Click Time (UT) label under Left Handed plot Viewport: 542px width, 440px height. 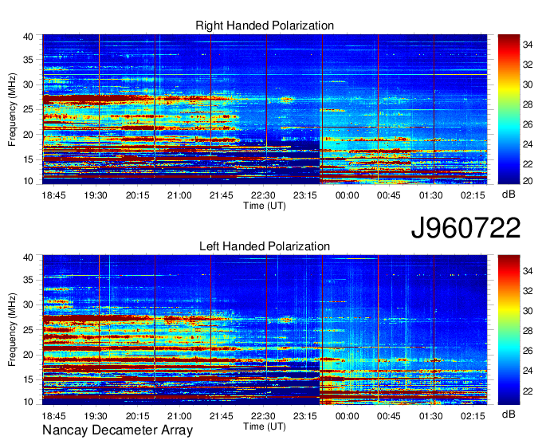(265, 426)
